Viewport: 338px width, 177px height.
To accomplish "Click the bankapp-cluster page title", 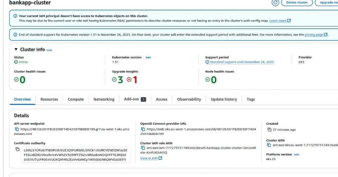I will (30, 3).
